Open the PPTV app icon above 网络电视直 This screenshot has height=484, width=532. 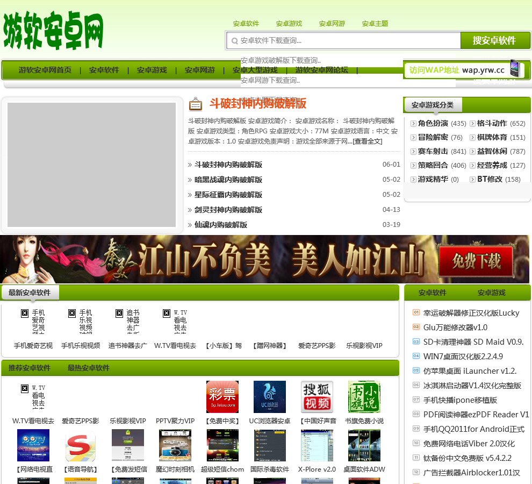33,445
